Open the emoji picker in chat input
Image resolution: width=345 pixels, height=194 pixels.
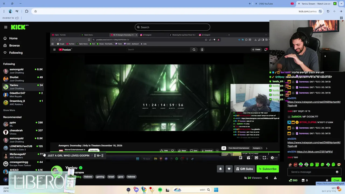click(x=337, y=172)
